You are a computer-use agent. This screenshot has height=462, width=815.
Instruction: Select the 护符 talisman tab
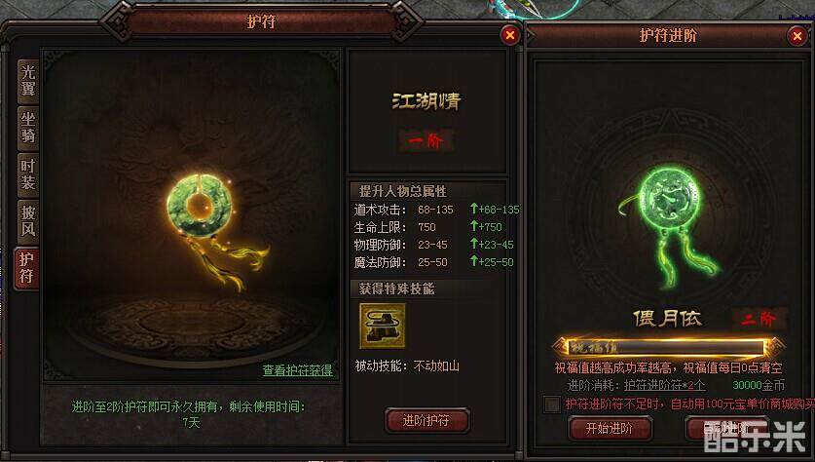pyautogui.click(x=26, y=268)
